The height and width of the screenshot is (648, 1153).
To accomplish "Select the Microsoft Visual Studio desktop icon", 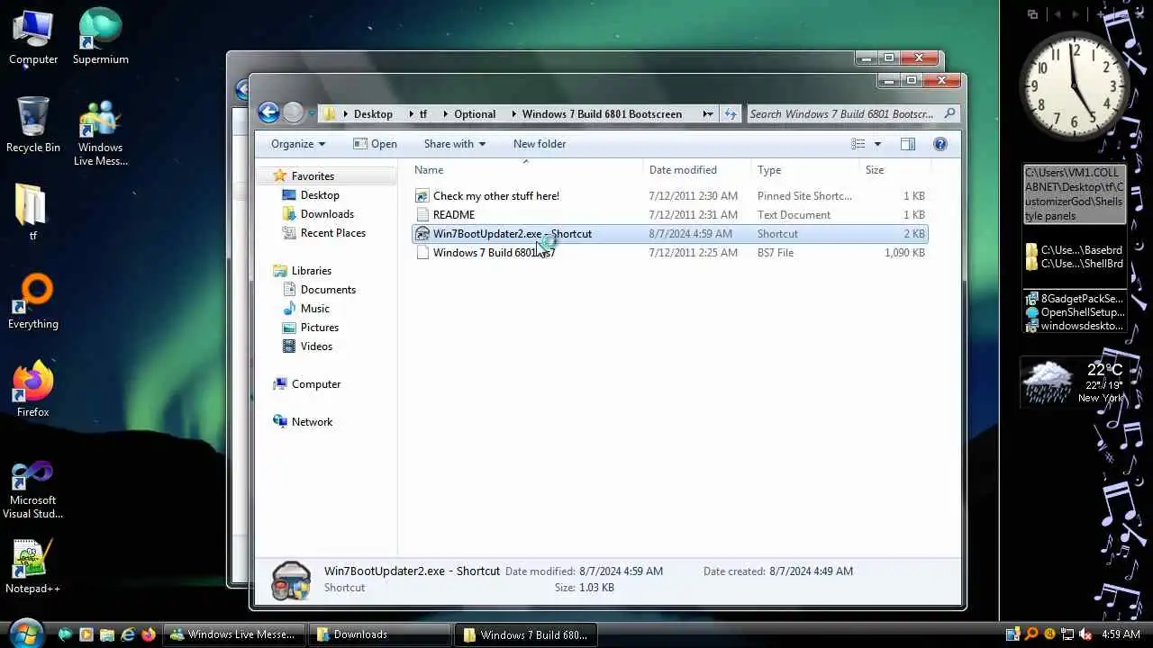I will click(x=33, y=490).
